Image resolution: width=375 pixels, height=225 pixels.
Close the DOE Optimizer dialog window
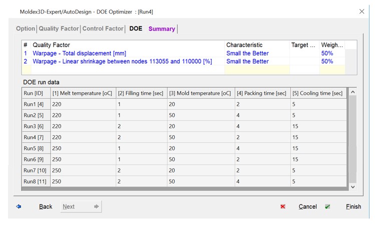[361, 11]
